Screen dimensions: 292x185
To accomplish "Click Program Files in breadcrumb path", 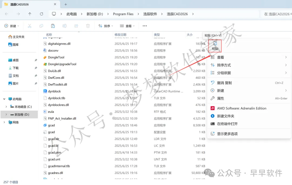I will pos(123,14).
